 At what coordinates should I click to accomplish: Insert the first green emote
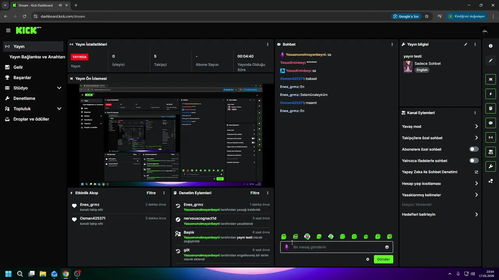click(x=284, y=236)
